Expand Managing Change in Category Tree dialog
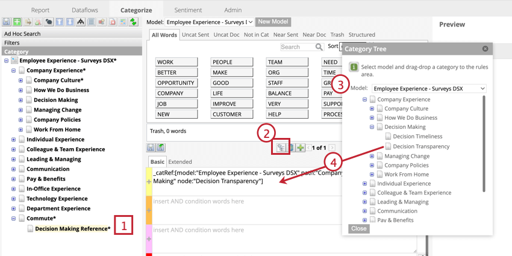The height and width of the screenshot is (256, 512). point(372,156)
